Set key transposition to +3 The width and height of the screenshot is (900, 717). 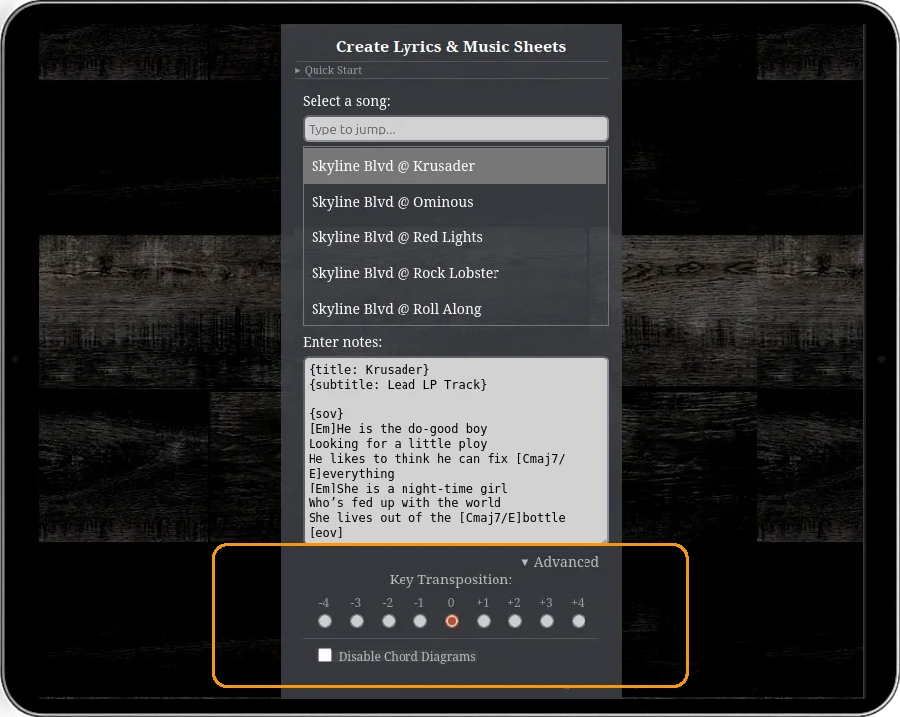547,621
